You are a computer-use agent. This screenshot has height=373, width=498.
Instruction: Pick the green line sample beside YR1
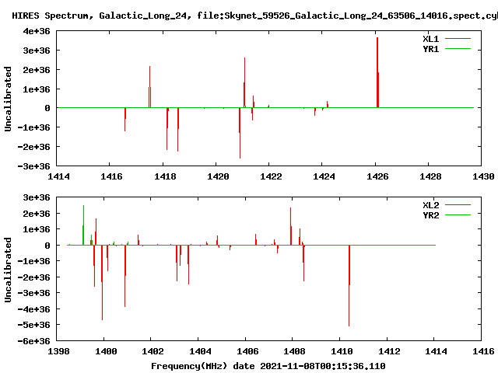tap(458, 49)
